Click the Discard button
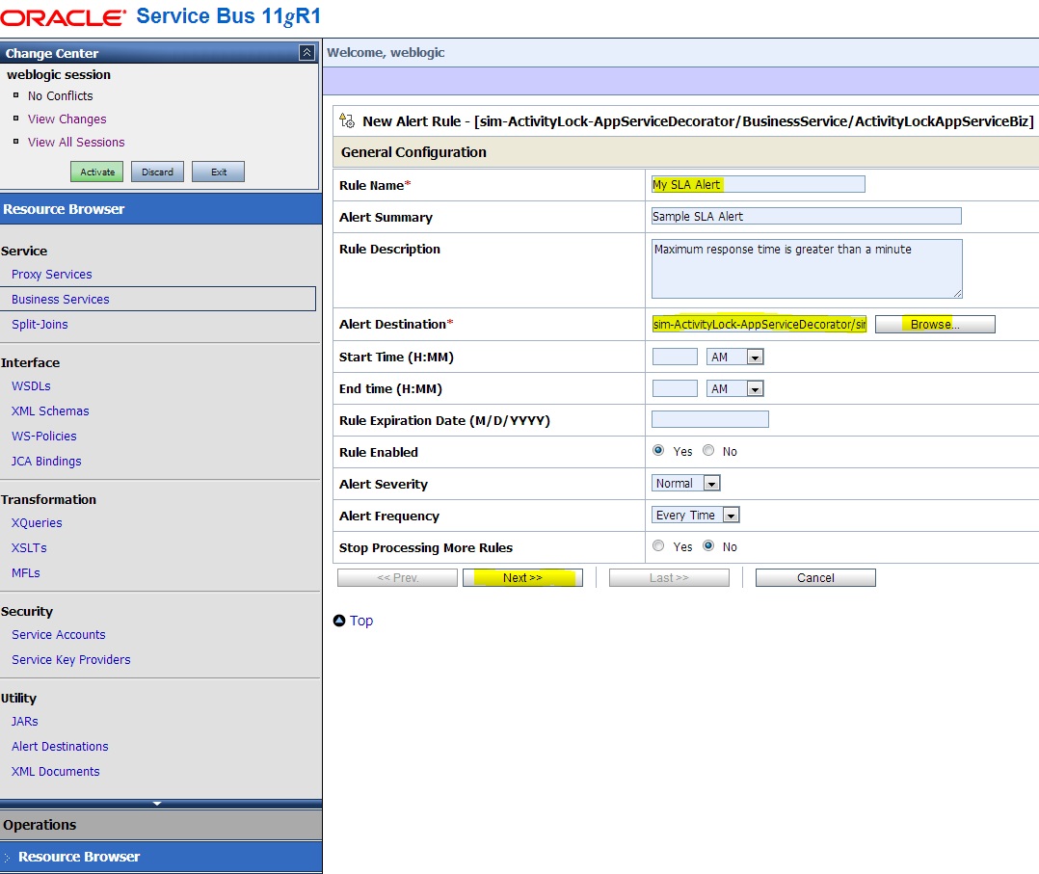The width and height of the screenshot is (1039, 874). click(x=157, y=172)
